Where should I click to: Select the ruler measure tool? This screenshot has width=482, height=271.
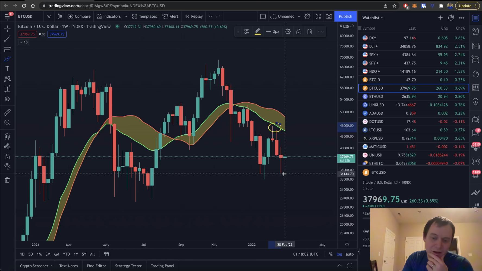tap(7, 112)
